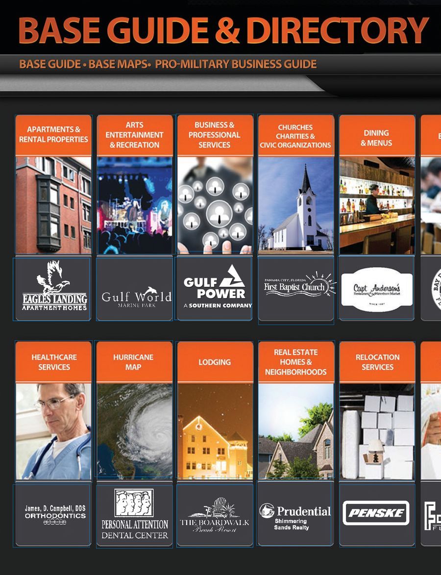
Task: Open the Prudential Shimmering Sands Realty logo
Action: click(x=295, y=516)
